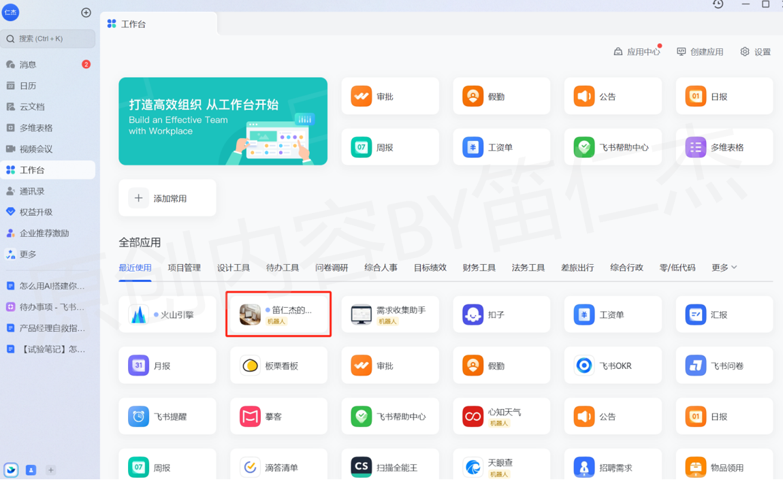Open the 问卷调研 tab
The width and height of the screenshot is (783, 482).
[x=332, y=268]
